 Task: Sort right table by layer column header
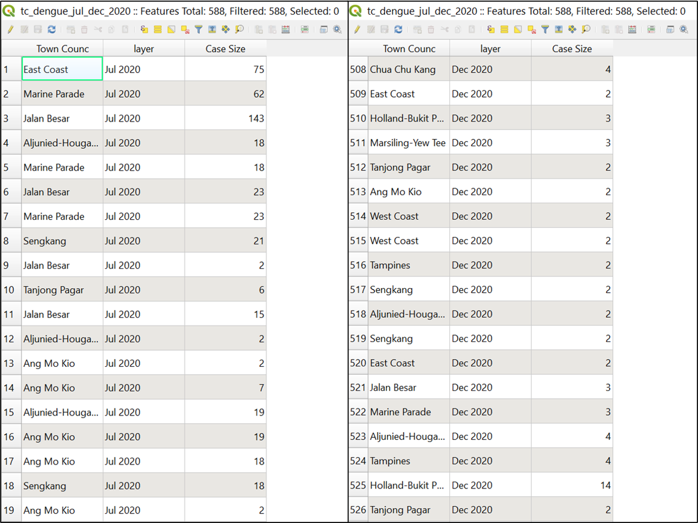pos(490,49)
